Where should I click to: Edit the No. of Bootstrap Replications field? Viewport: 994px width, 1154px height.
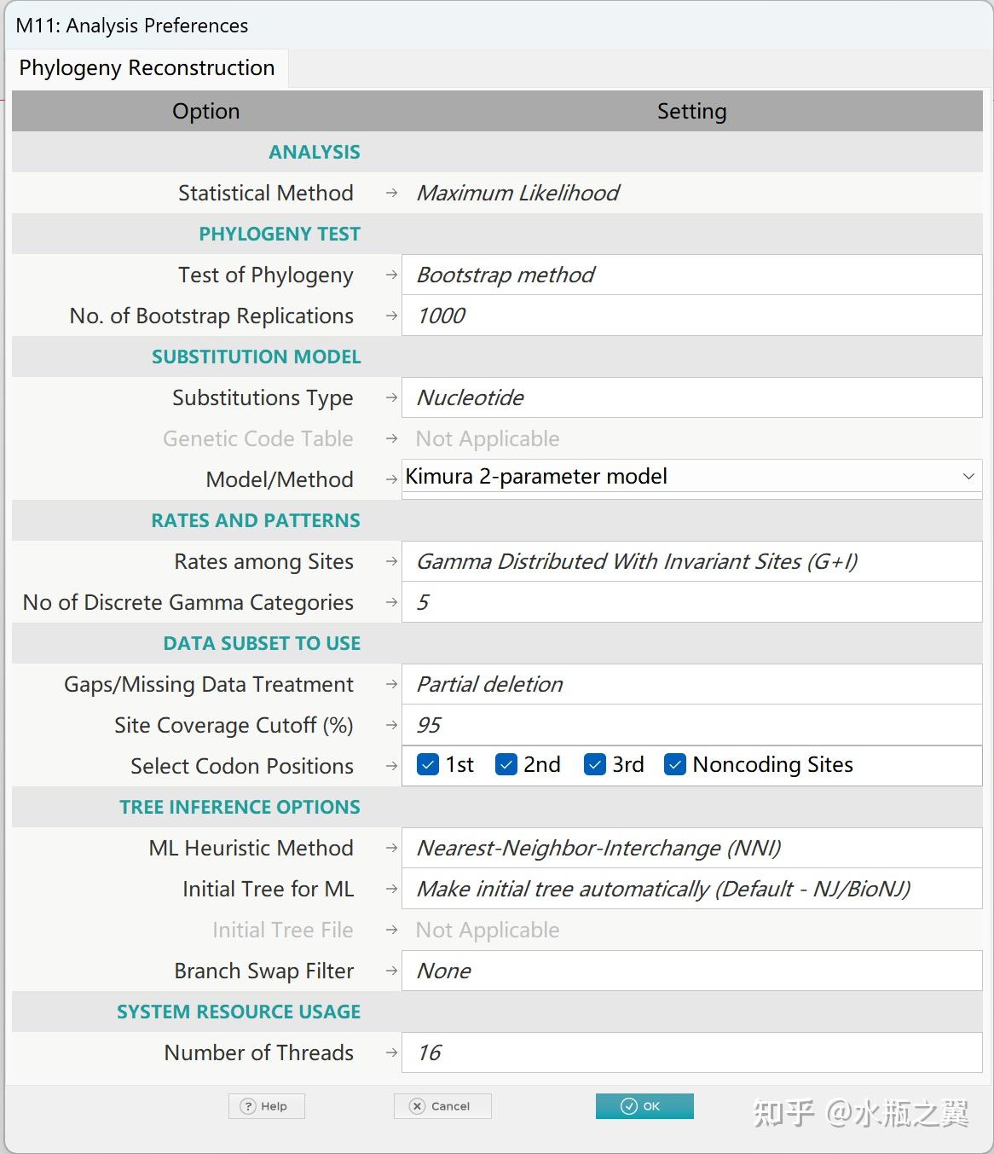click(x=691, y=316)
